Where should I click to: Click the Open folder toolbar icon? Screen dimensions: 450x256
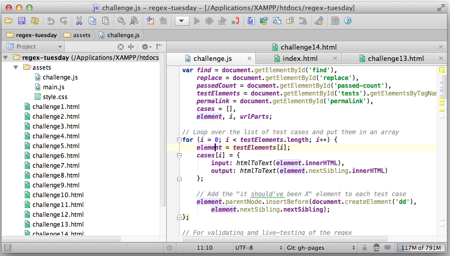click(x=9, y=21)
